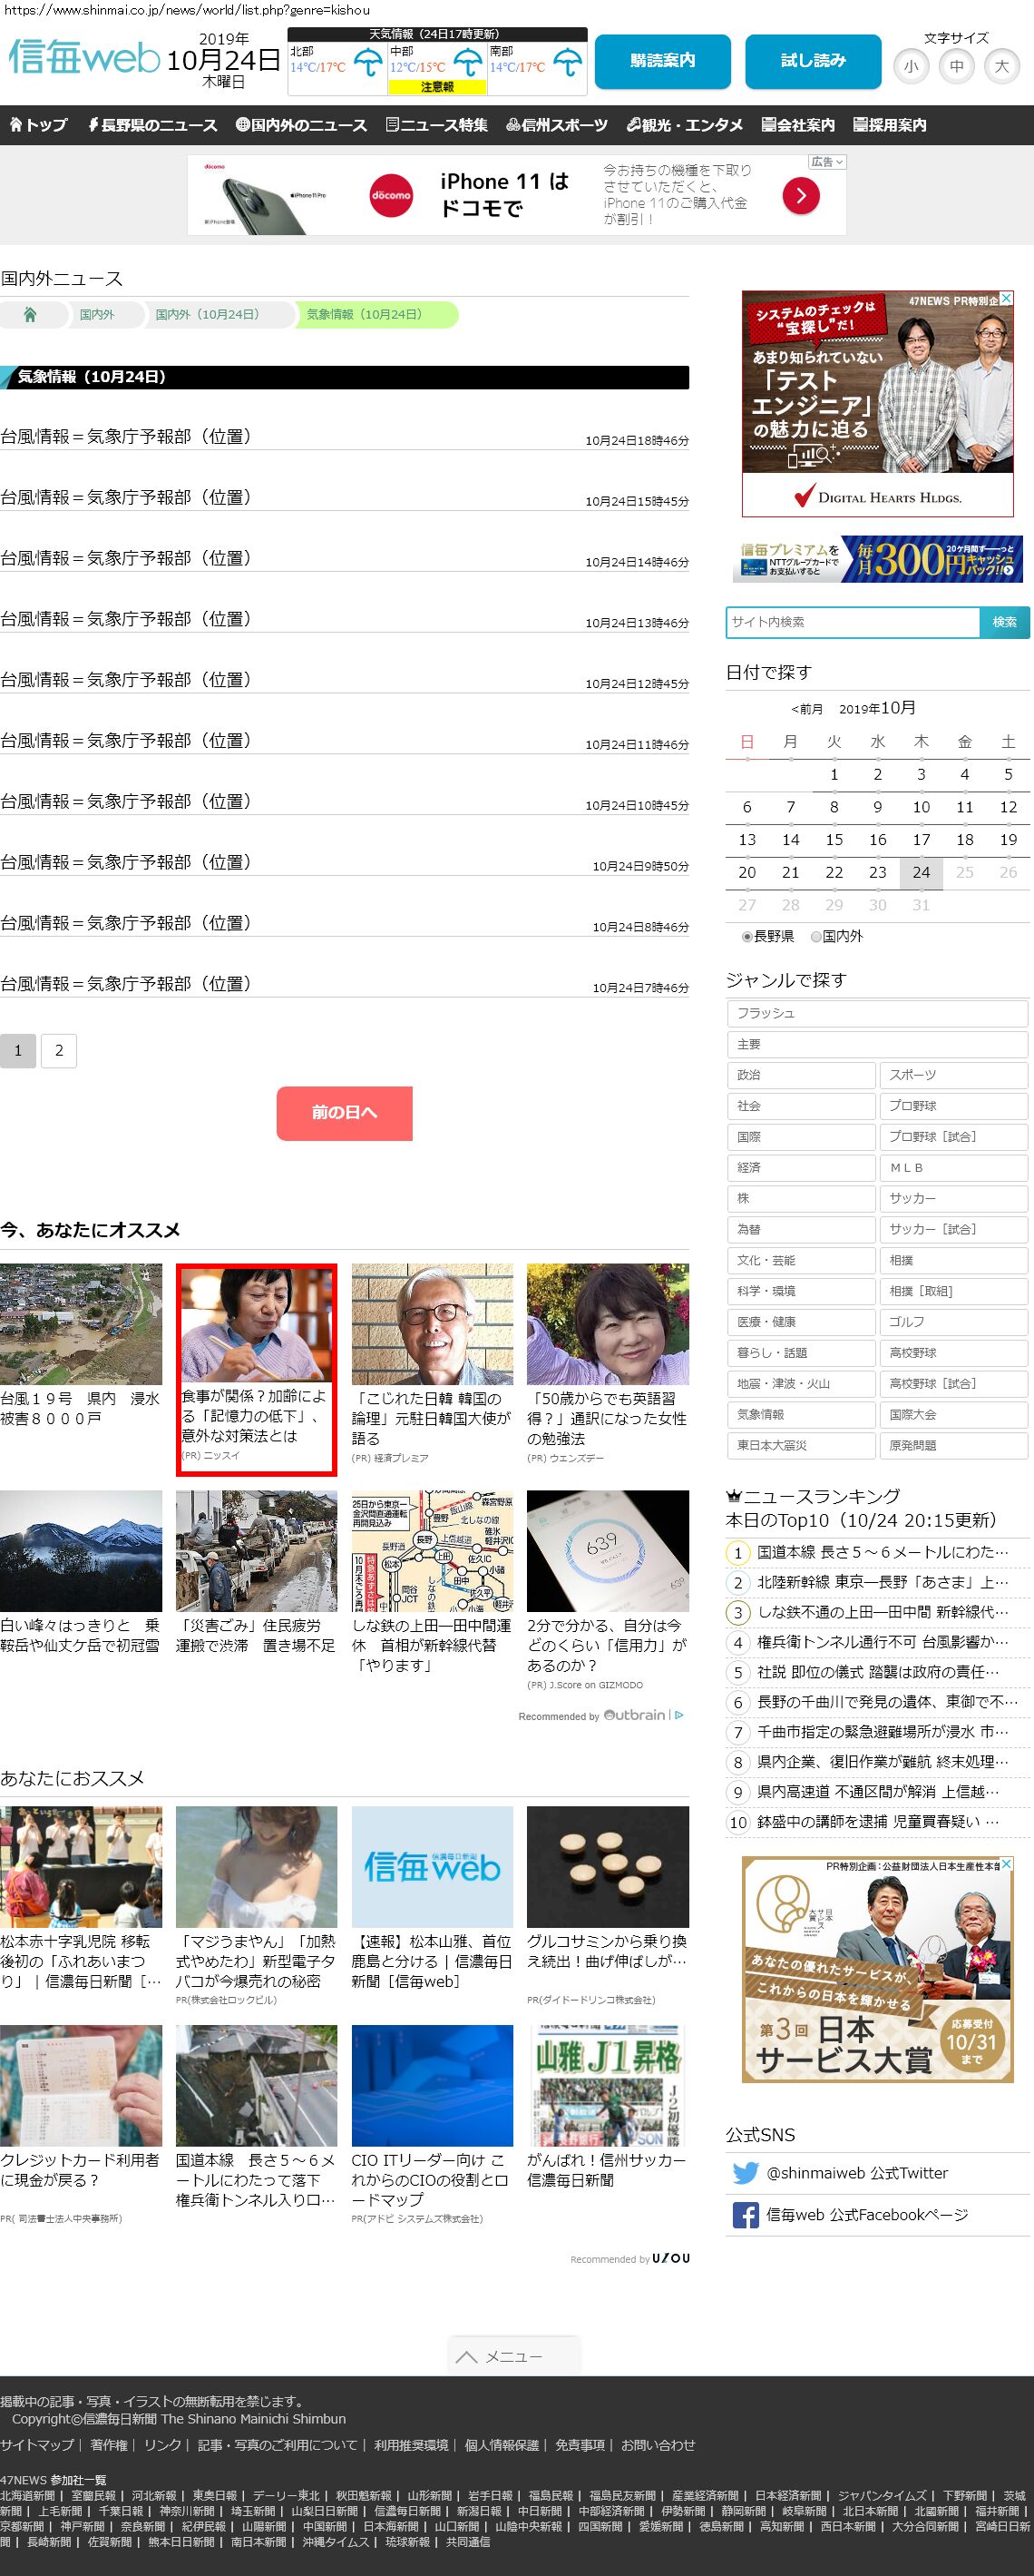The height and width of the screenshot is (2576, 1034).
Task: Set text size to medium (中)
Action: (956, 67)
